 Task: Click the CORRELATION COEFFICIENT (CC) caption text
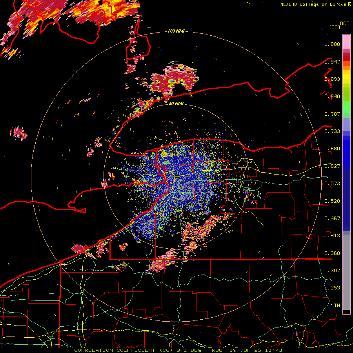click(124, 350)
